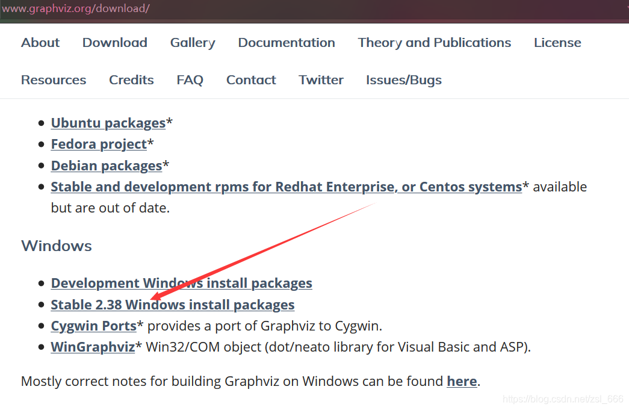Follow the Cygwin Ports link
629x410 pixels.
(94, 326)
